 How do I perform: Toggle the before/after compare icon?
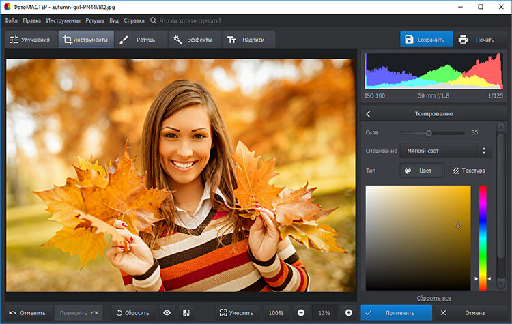pos(186,313)
